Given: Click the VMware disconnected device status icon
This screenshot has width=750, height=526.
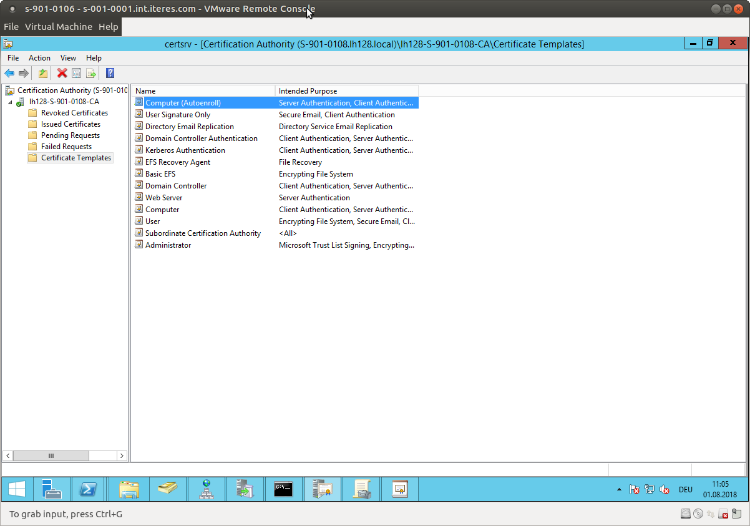Looking at the screenshot, I should pyautogui.click(x=724, y=514).
